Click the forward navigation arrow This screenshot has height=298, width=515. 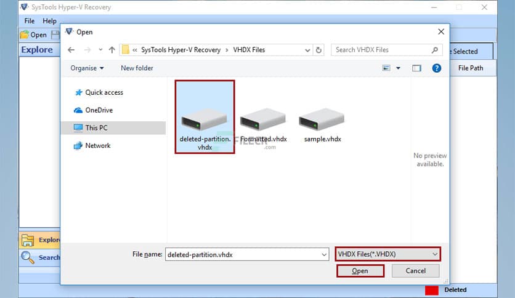pos(87,50)
